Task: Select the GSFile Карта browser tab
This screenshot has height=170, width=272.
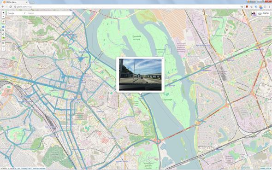Action: tap(15, 2)
